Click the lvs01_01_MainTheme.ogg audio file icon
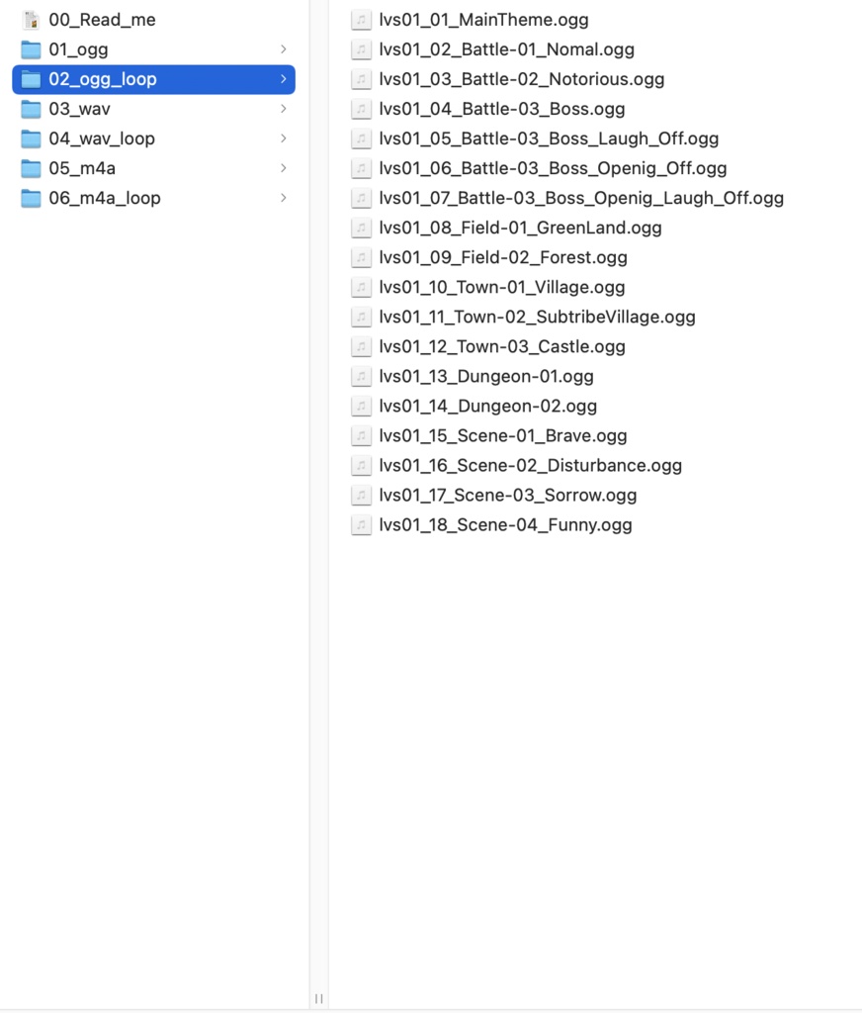862x1013 pixels. coord(361,20)
